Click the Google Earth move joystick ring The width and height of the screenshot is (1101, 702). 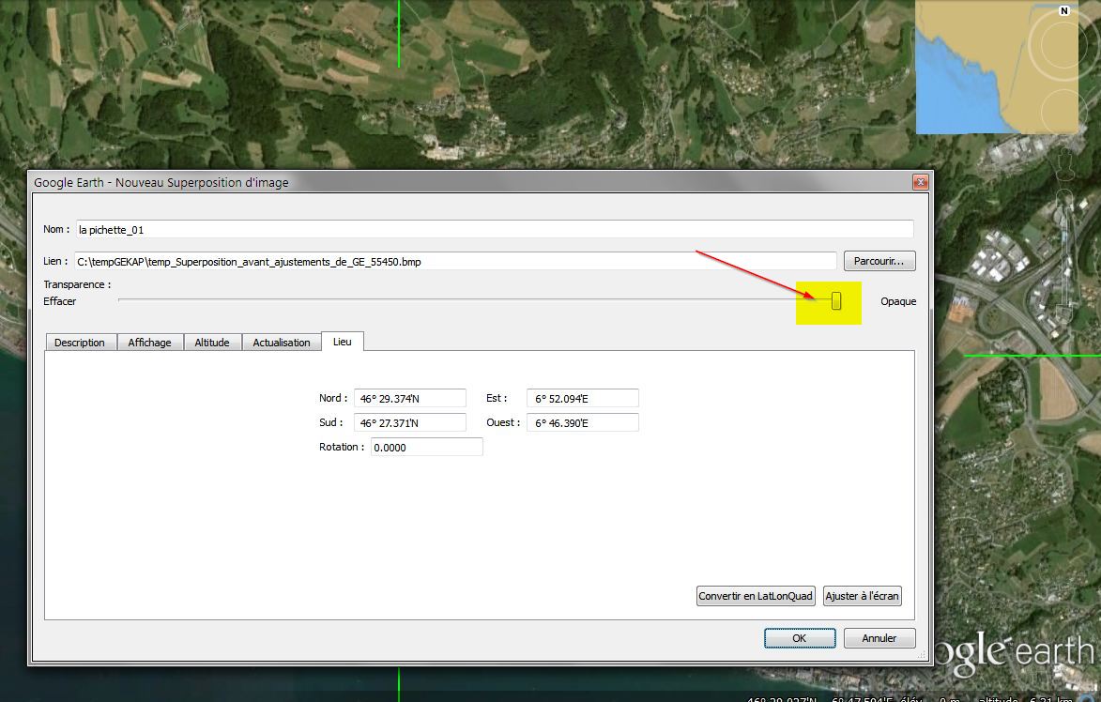pos(1064,113)
